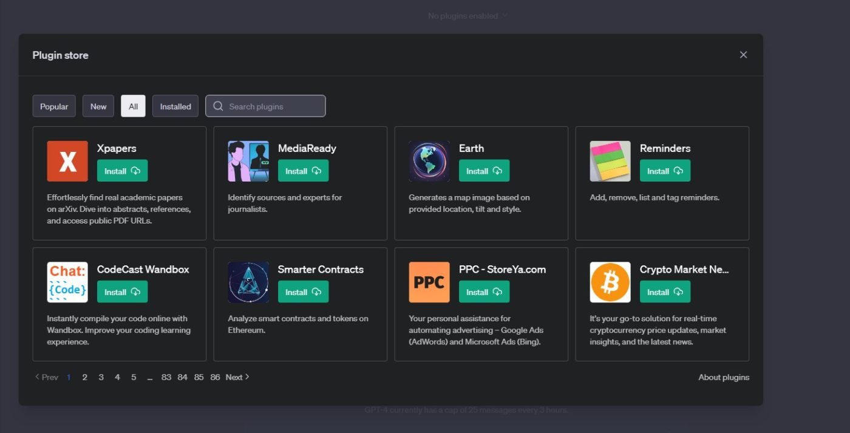850x433 pixels.
Task: Click the MediaReady plugin logo
Action: (248, 161)
